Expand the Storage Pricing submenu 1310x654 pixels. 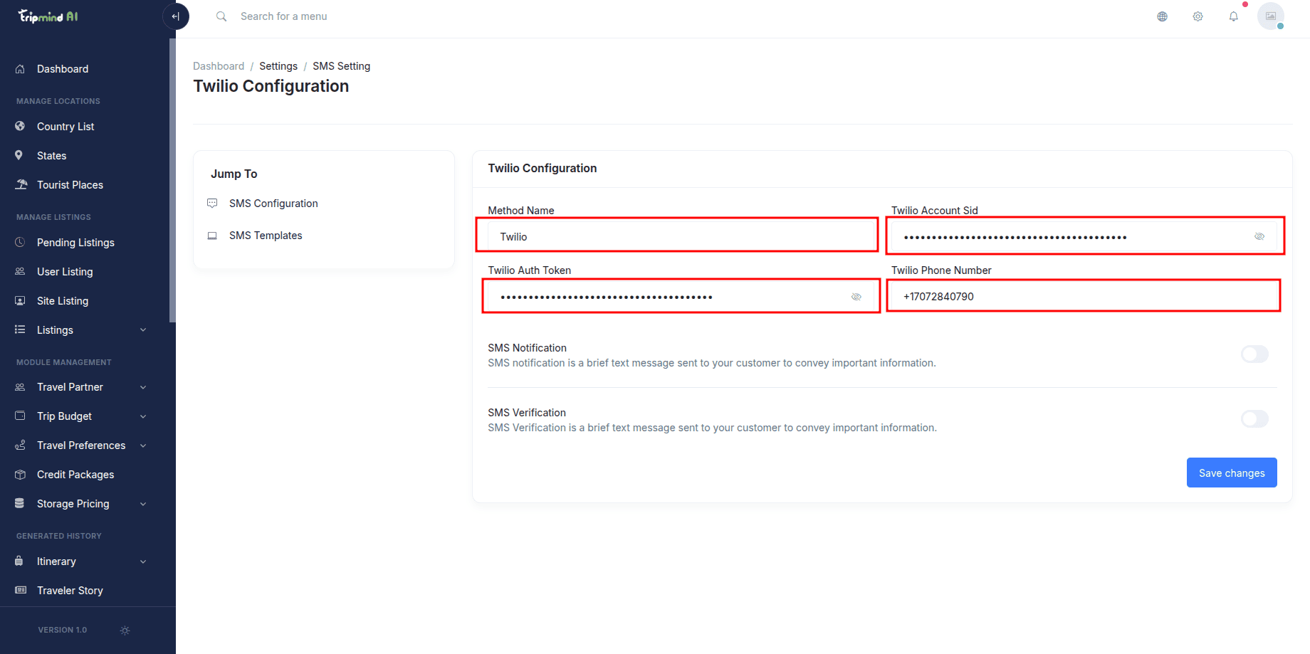(143, 504)
